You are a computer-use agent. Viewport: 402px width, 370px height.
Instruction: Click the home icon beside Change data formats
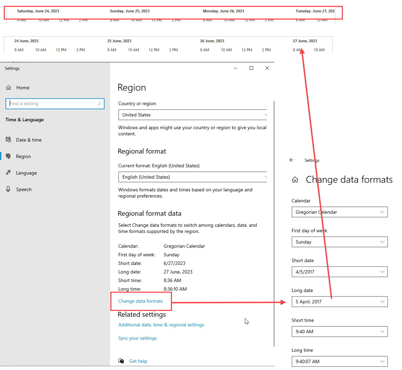point(295,180)
